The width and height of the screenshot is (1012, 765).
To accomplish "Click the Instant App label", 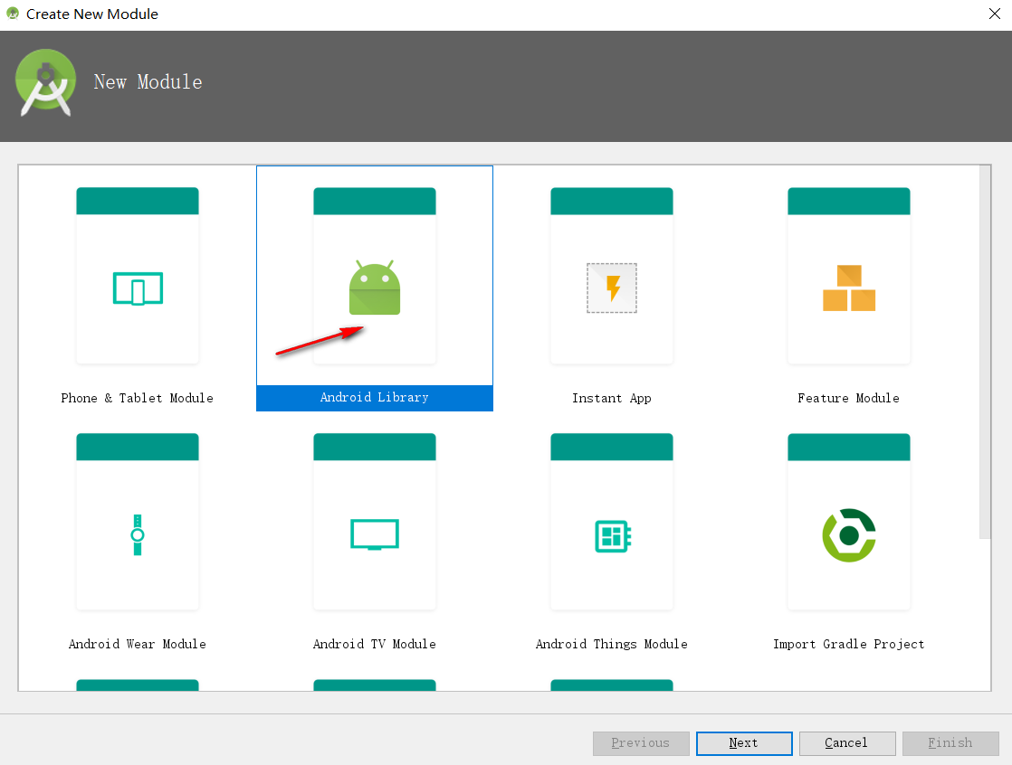I will point(611,398).
